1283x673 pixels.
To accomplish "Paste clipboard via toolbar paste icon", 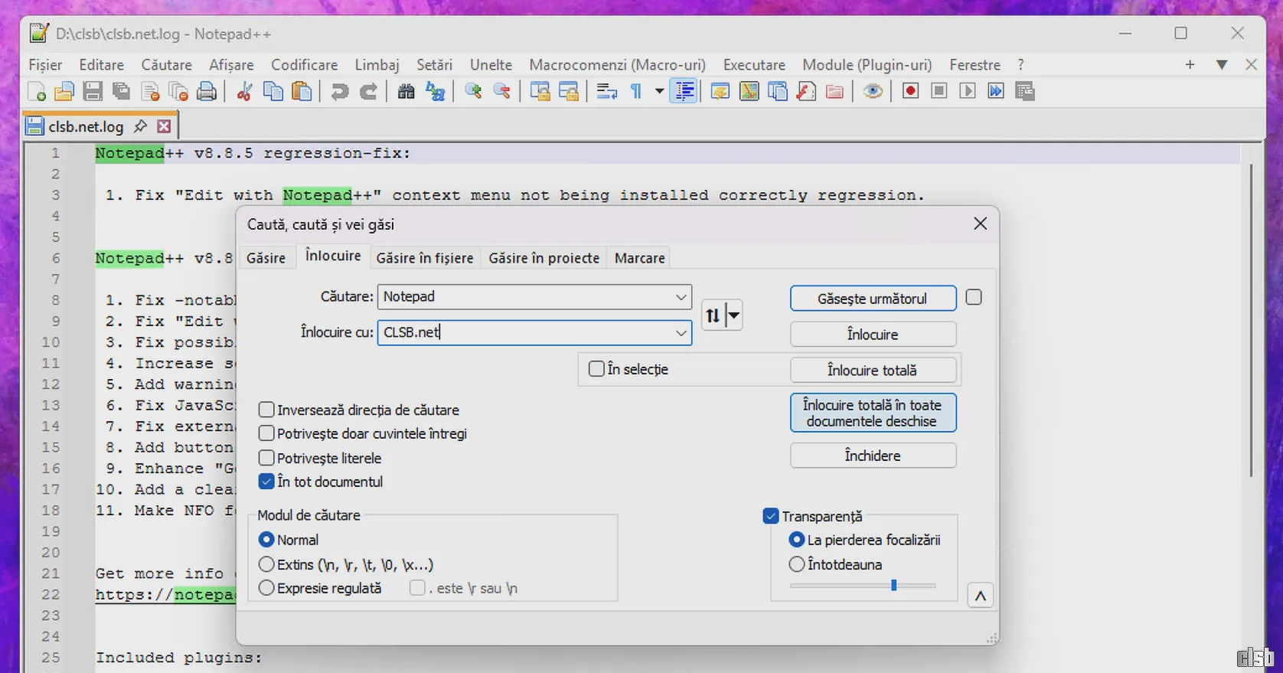I will [x=302, y=92].
